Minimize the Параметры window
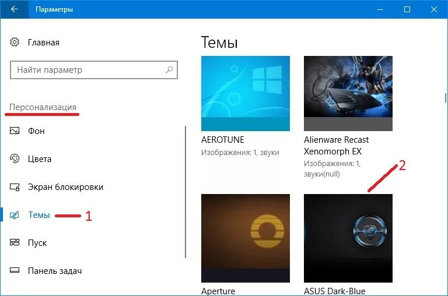 pos(380,9)
